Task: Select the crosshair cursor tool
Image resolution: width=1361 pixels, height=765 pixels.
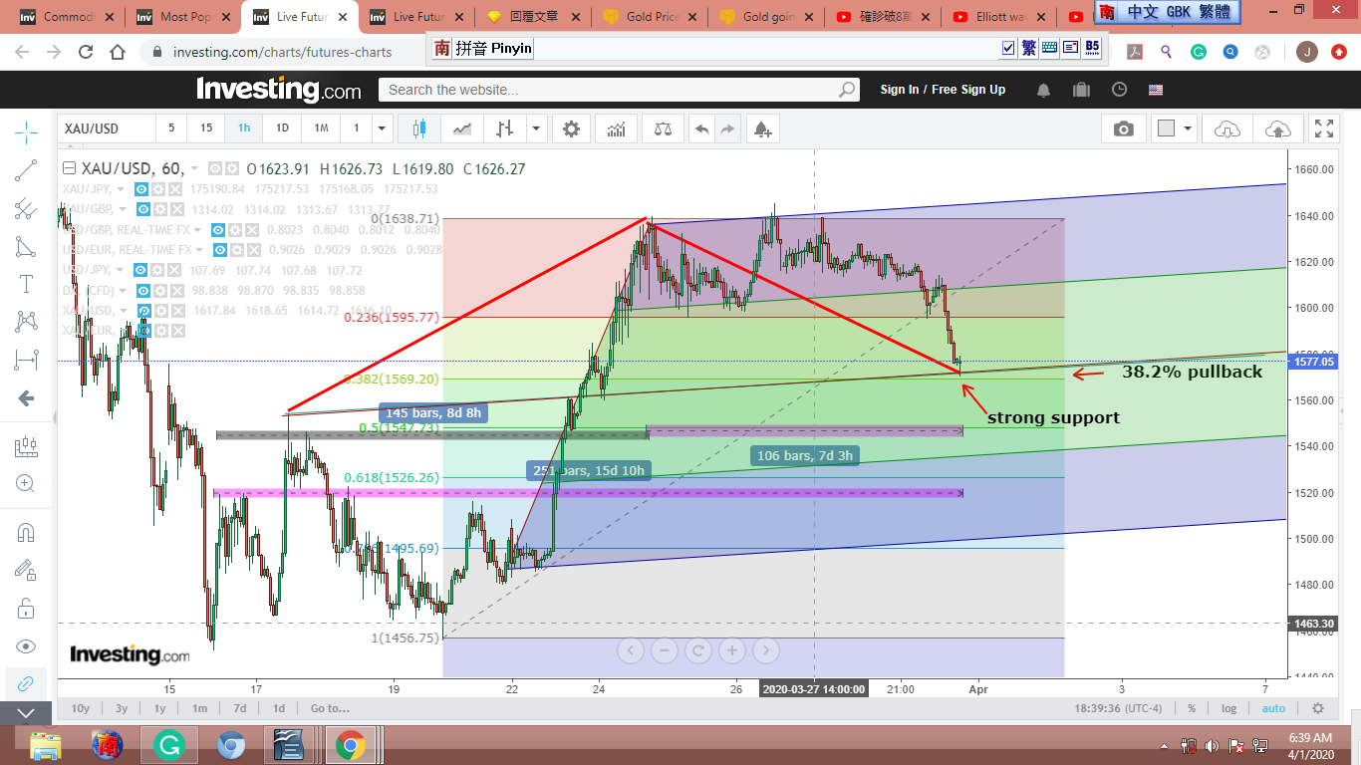Action: click(x=27, y=130)
